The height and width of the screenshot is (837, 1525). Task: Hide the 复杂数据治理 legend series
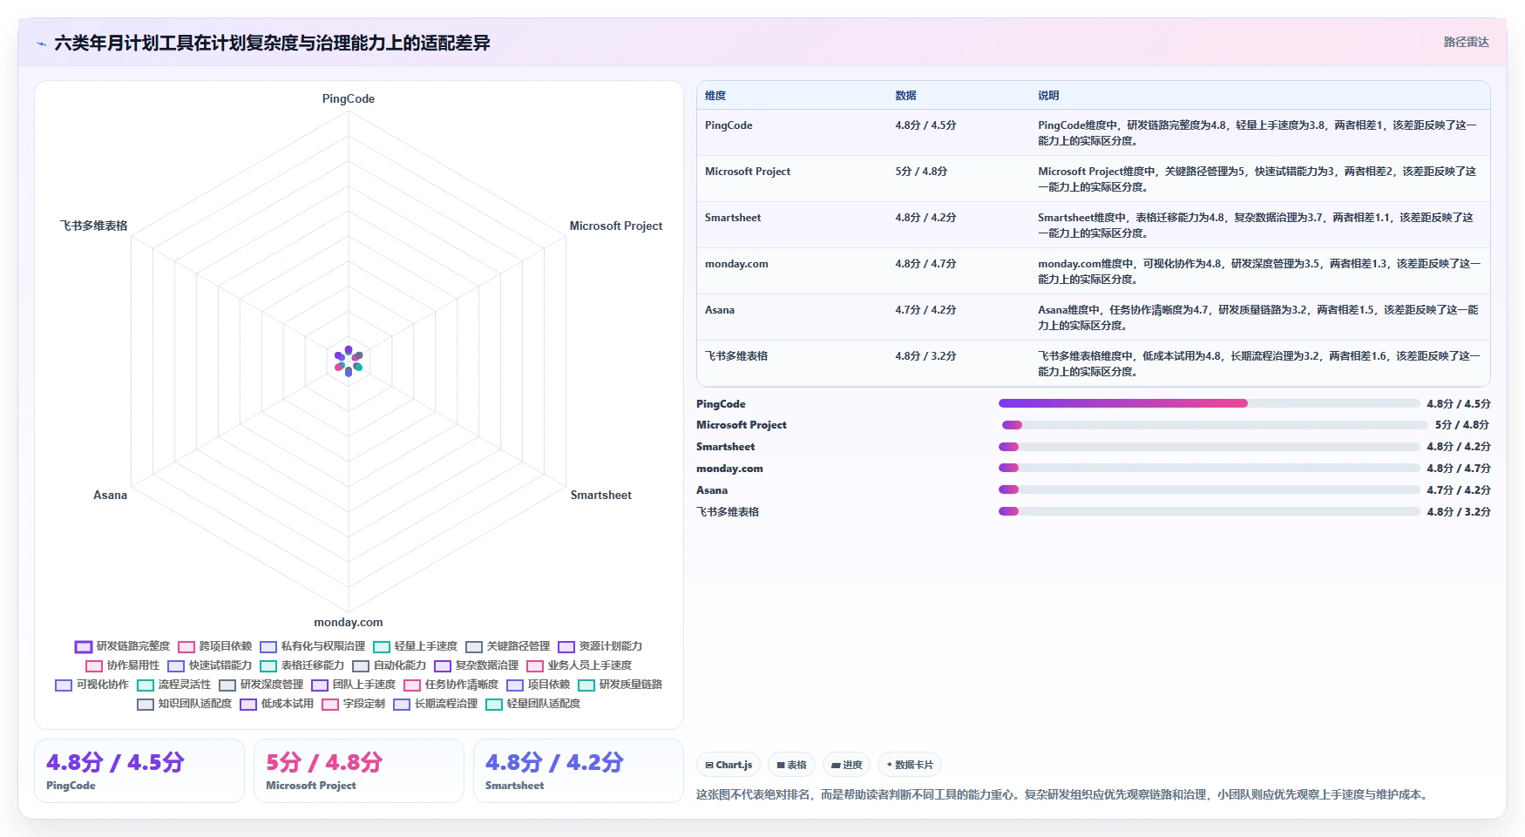point(476,665)
